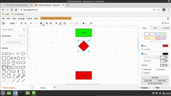Select the circle shape in General palette
The width and height of the screenshot is (171, 96).
pos(9,58)
